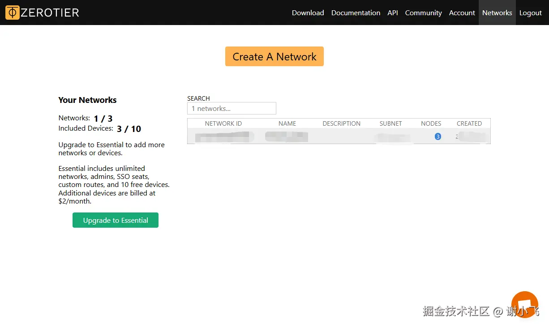Open the Community page

(423, 13)
